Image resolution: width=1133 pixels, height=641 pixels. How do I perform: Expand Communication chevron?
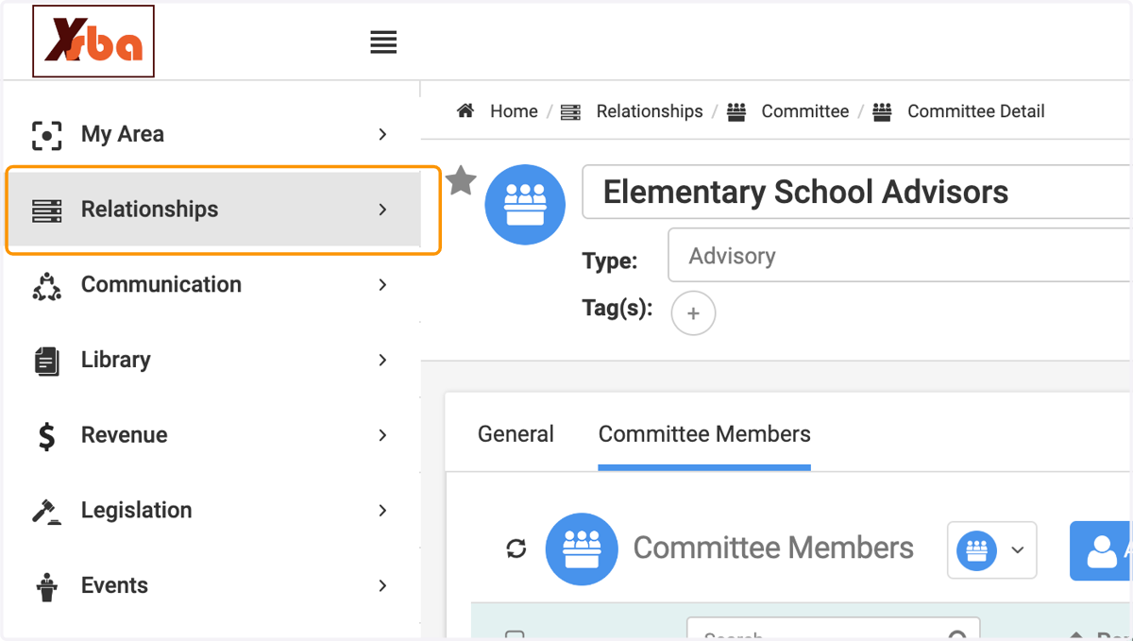[x=382, y=284]
